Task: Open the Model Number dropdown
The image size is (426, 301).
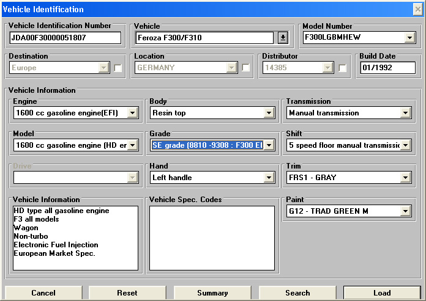Action: 409,38
